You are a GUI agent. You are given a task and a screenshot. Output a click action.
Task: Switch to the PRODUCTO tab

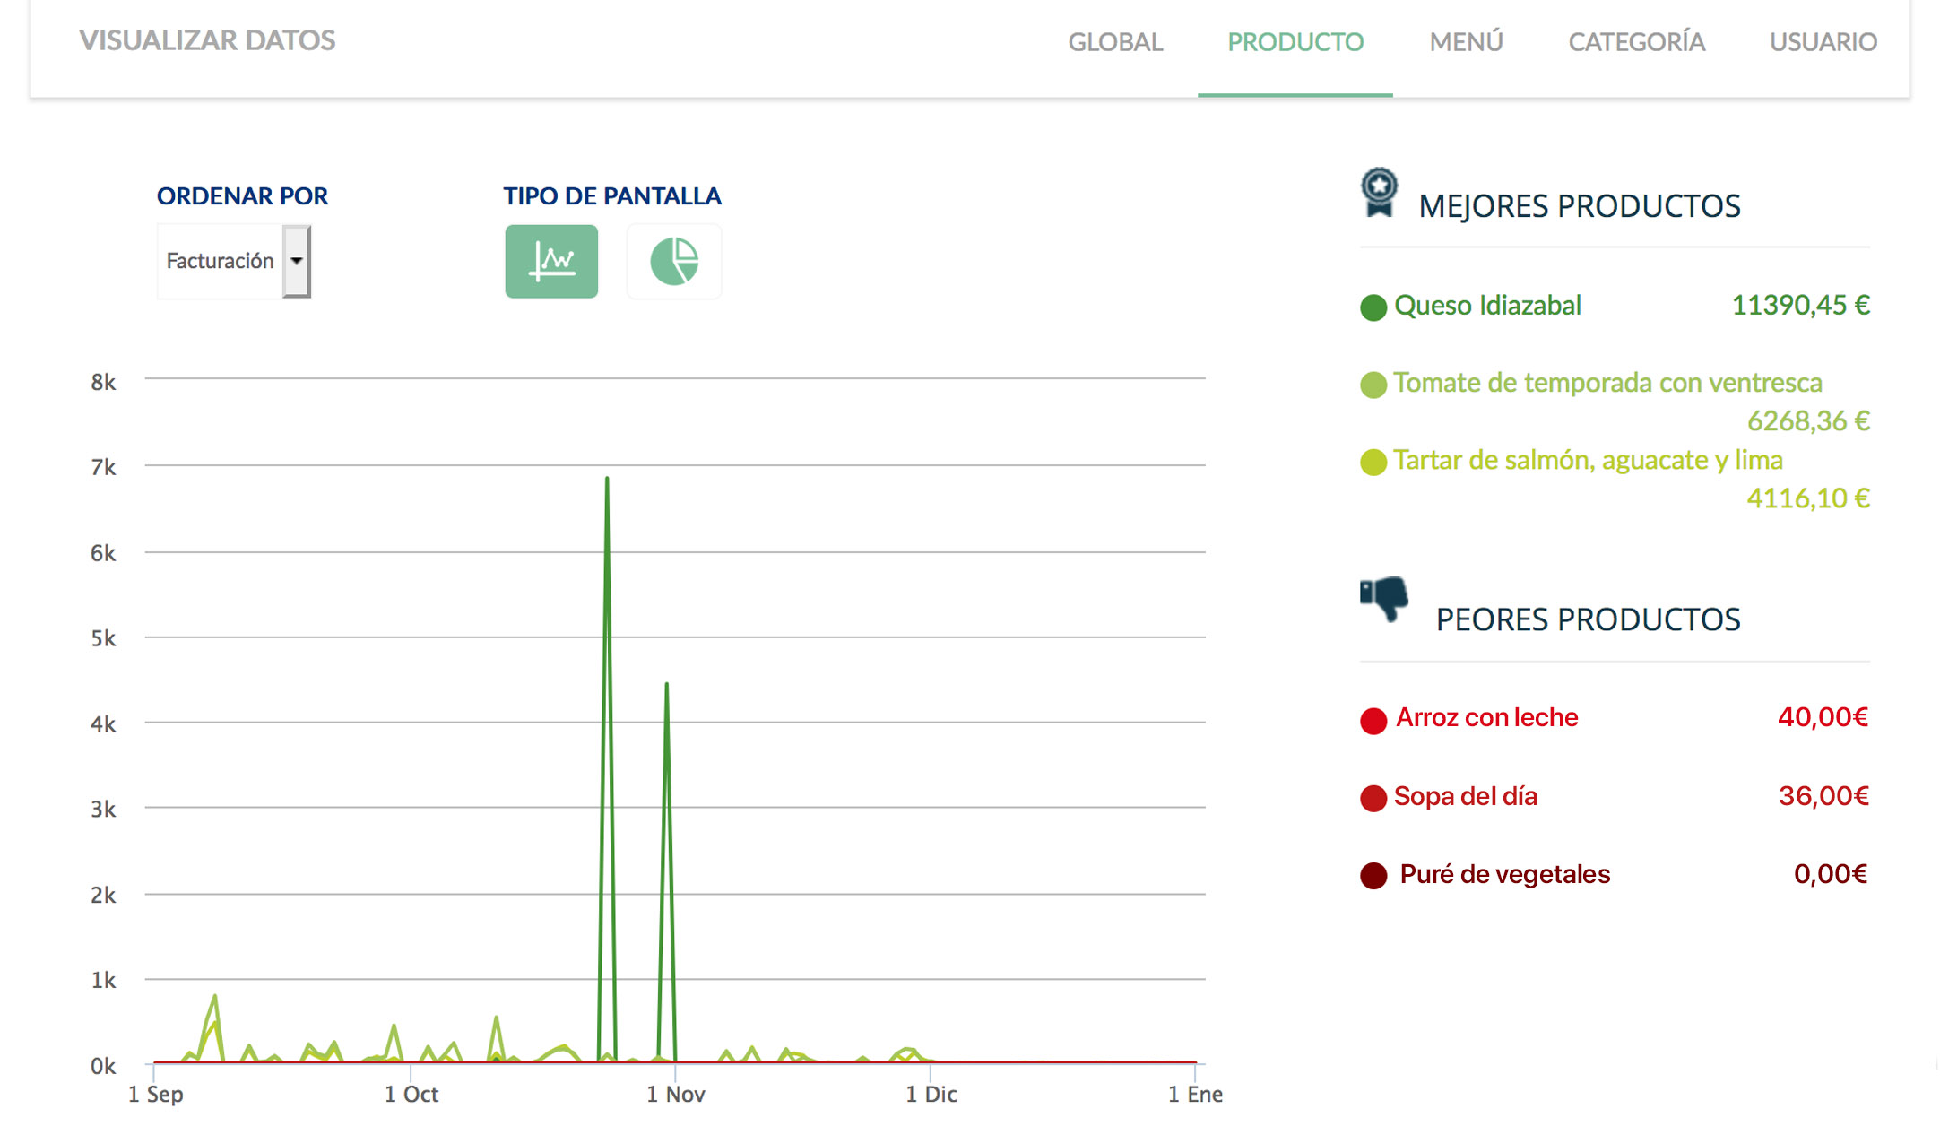tap(1295, 41)
